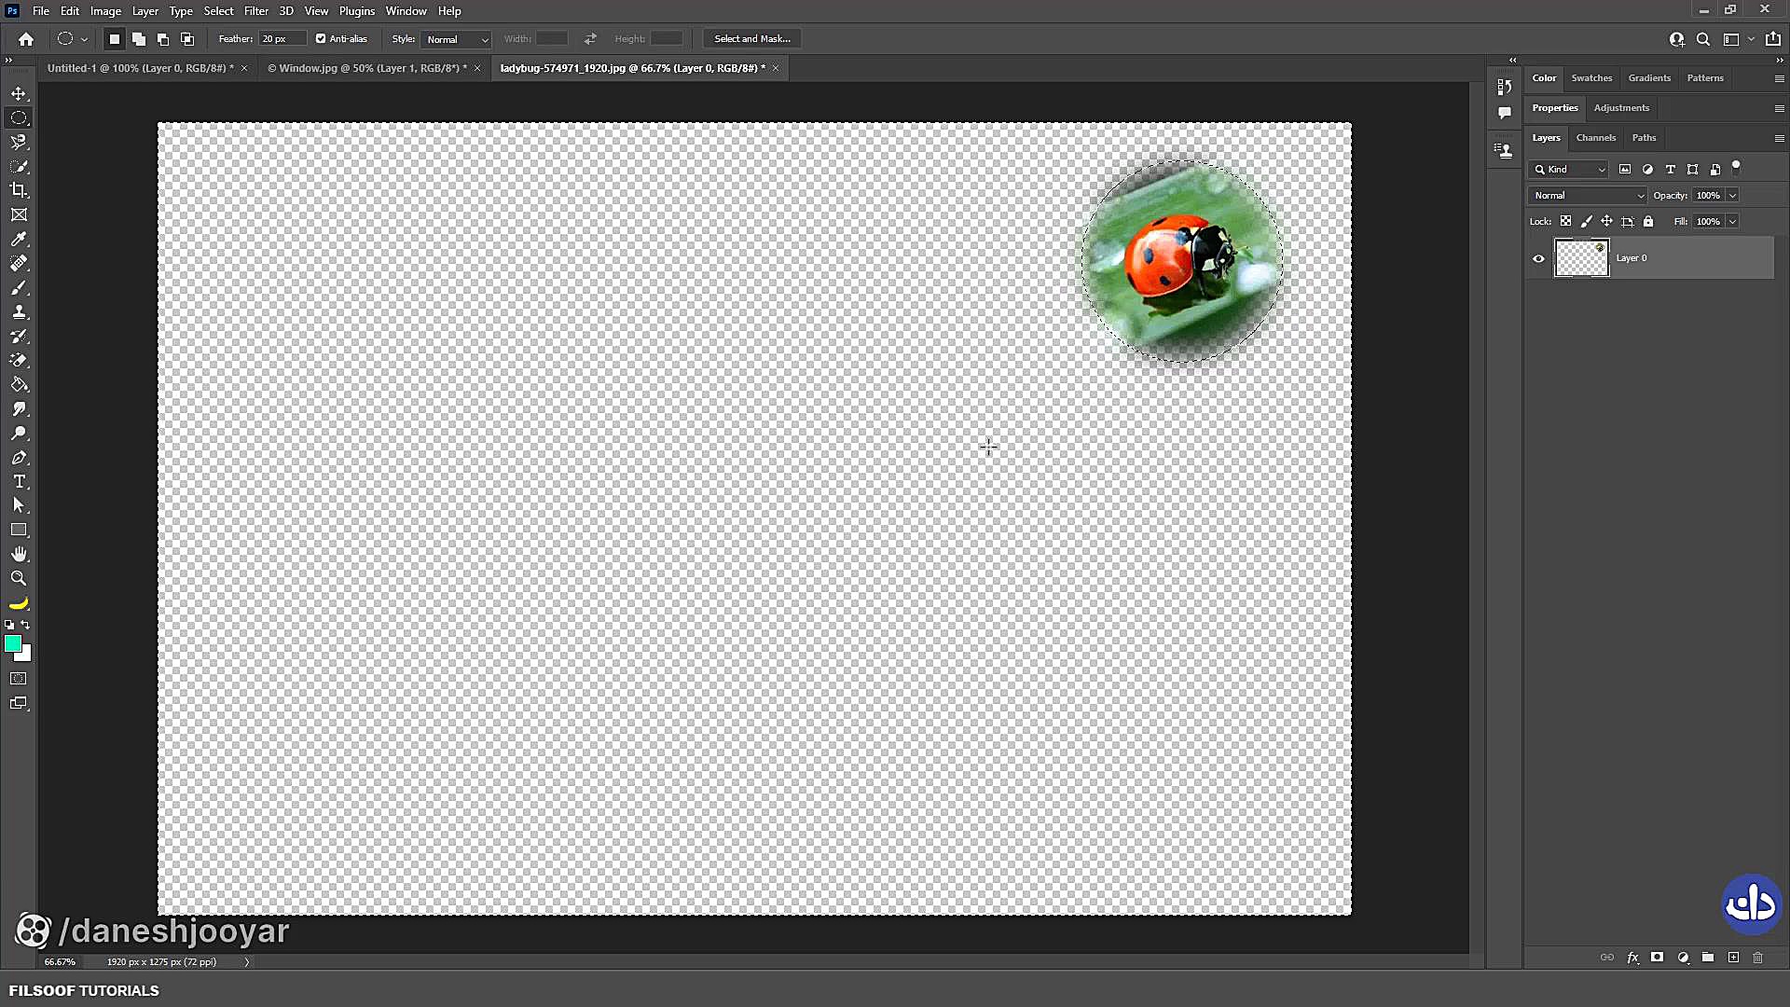Delete layer with trash icon

[x=1758, y=958]
